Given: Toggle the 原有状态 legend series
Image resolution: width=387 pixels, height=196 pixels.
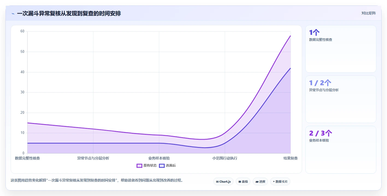Looking at the screenshot, I should [x=147, y=166].
